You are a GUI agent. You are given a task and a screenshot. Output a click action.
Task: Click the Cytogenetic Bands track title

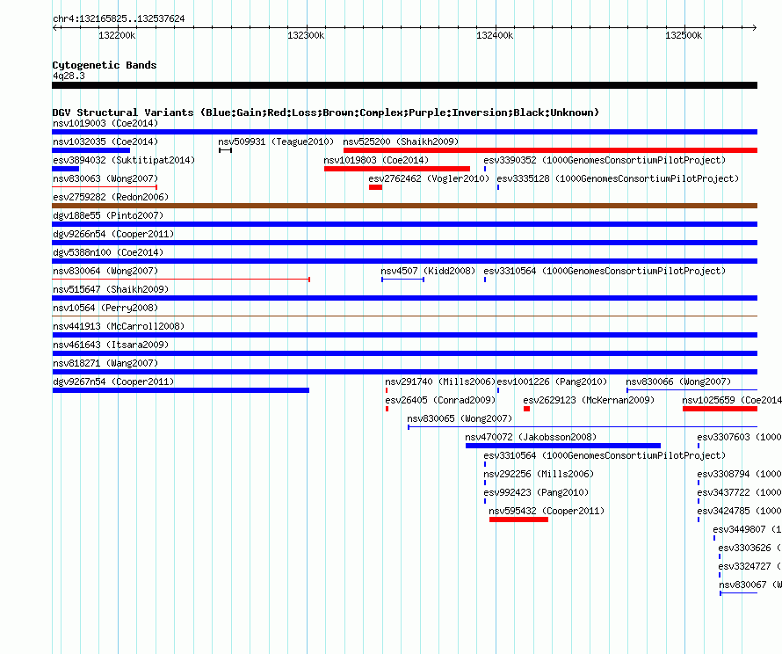tap(105, 65)
